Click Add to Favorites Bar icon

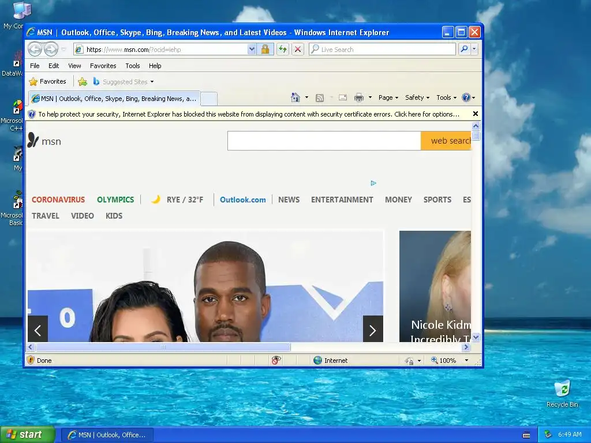(x=83, y=81)
